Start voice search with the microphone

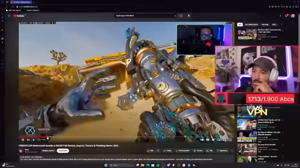[x=188, y=16]
